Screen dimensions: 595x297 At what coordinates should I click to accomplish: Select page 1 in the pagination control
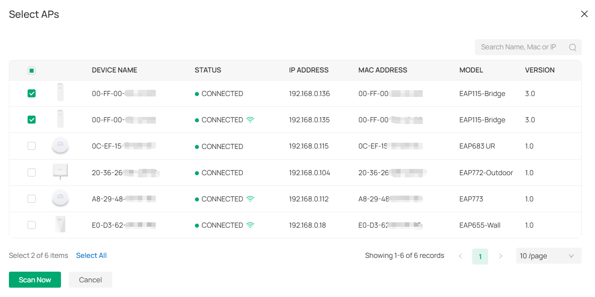480,256
